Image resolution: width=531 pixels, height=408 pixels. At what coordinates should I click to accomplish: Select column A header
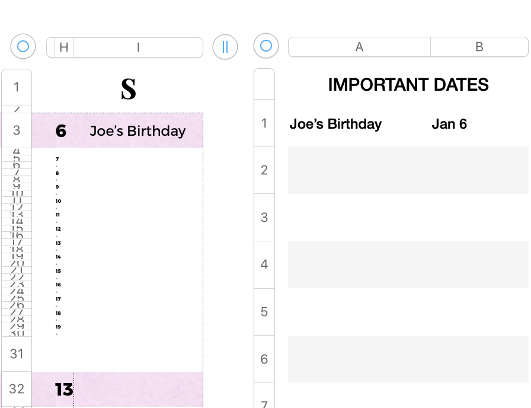coord(359,47)
